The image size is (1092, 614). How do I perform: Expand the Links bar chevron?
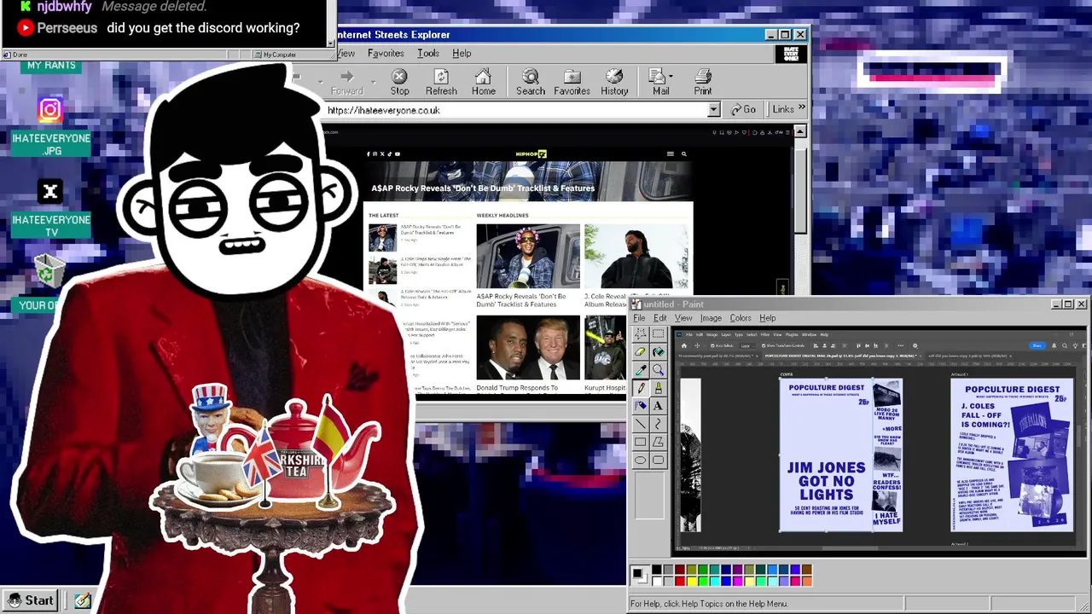pos(801,107)
